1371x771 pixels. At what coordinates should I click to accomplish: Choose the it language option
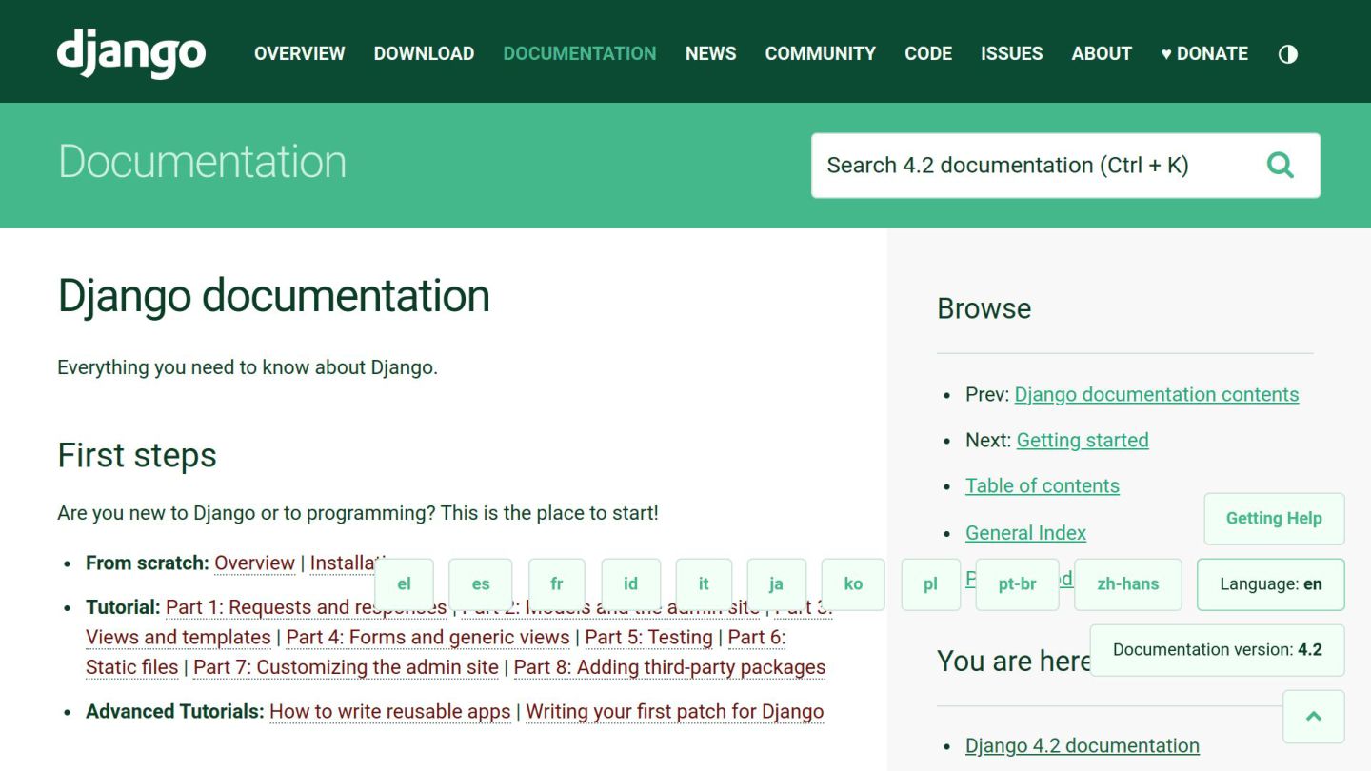click(x=704, y=584)
